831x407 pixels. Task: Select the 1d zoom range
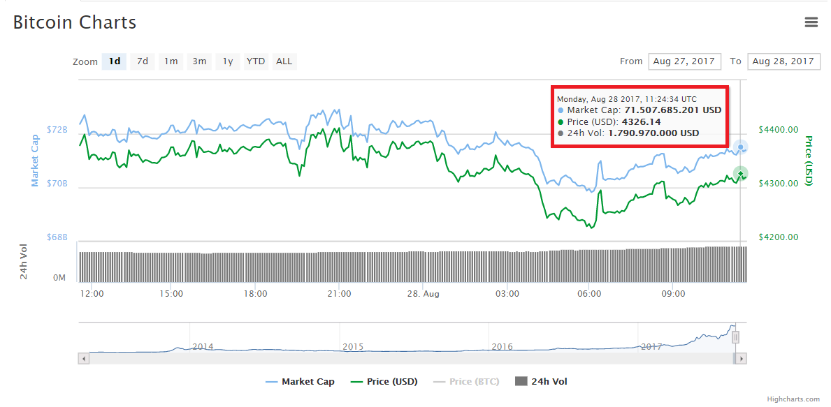[x=114, y=61]
